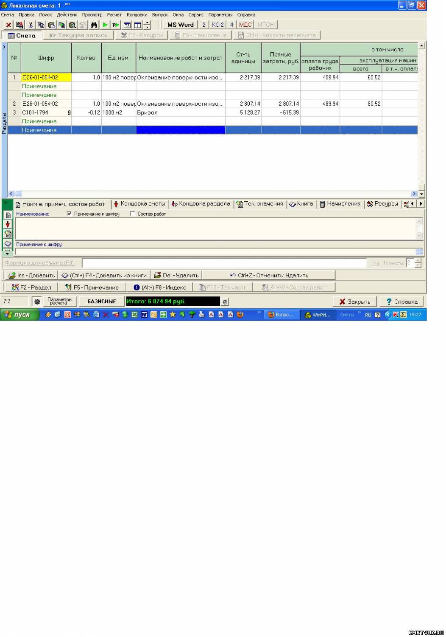Screen dimensions: 446x637
Task: Click the toolbar button labeled 4
Action: coord(231,25)
